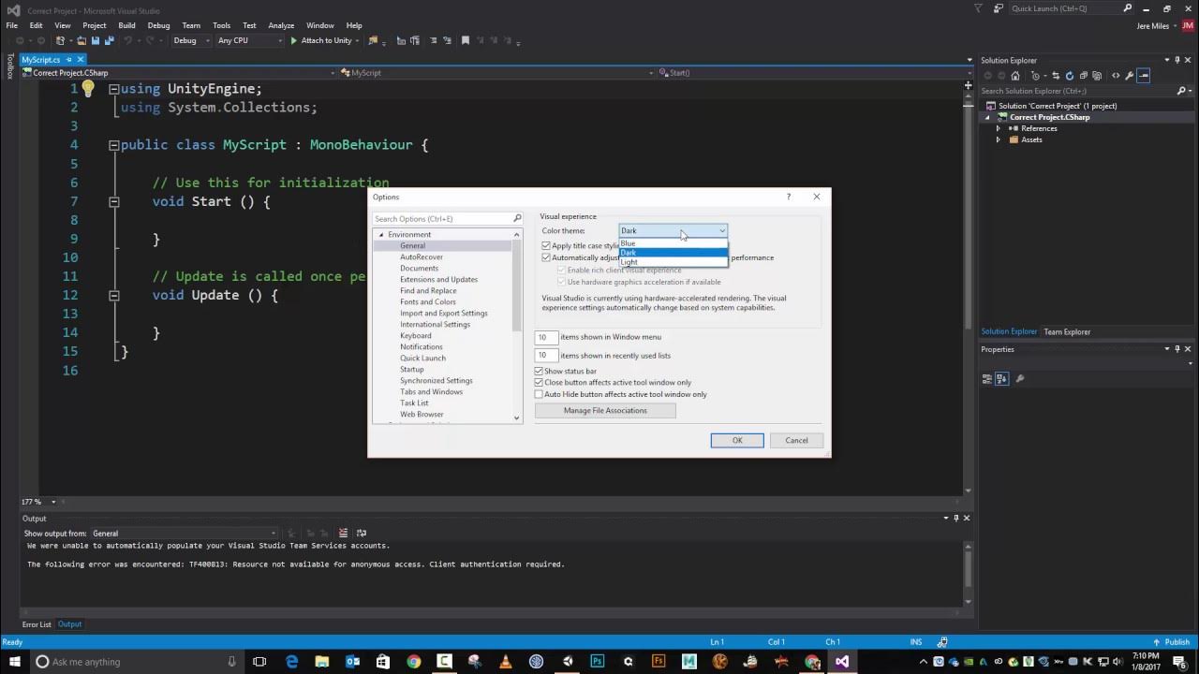Switch to Team Explorer tab
This screenshot has height=674, width=1199.
[x=1067, y=331]
